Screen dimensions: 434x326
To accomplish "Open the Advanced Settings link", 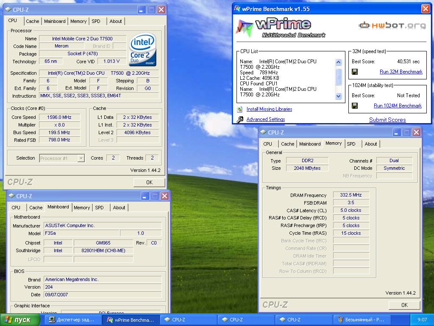I will (x=266, y=119).
